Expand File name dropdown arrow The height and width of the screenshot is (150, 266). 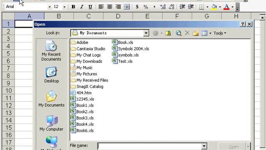point(204,146)
